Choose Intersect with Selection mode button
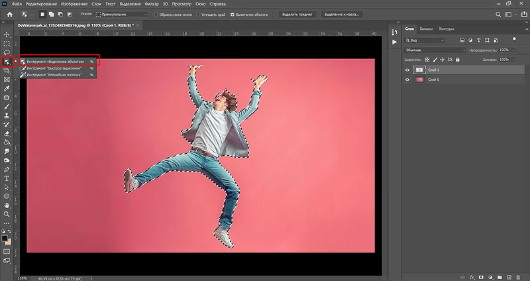 pos(70,15)
